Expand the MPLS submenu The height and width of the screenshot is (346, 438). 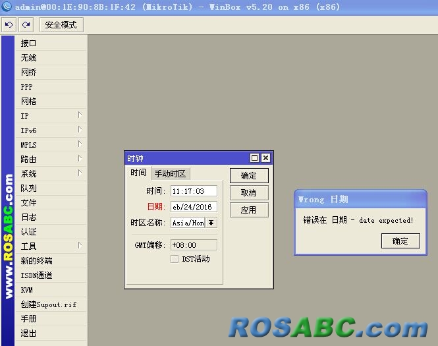pyautogui.click(x=51, y=145)
